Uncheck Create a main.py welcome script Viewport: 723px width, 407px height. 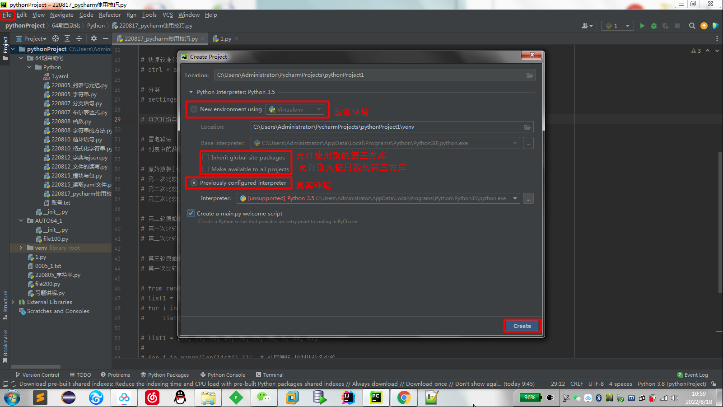pyautogui.click(x=191, y=213)
